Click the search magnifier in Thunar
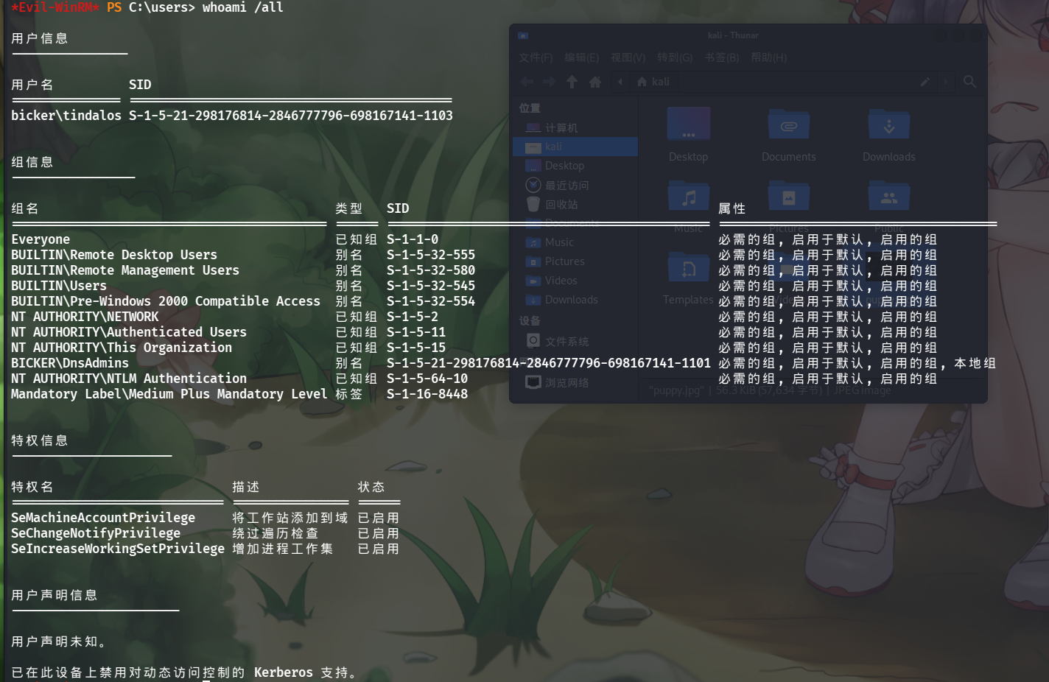Viewport: 1049px width, 682px height. coord(969,82)
